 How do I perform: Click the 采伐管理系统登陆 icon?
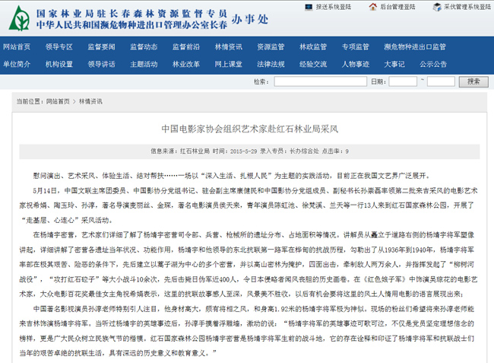[x=437, y=7]
